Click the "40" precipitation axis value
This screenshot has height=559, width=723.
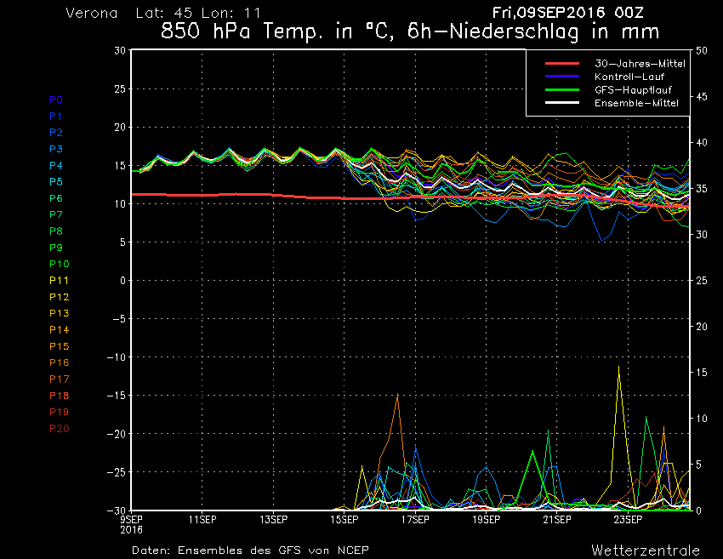(x=702, y=143)
